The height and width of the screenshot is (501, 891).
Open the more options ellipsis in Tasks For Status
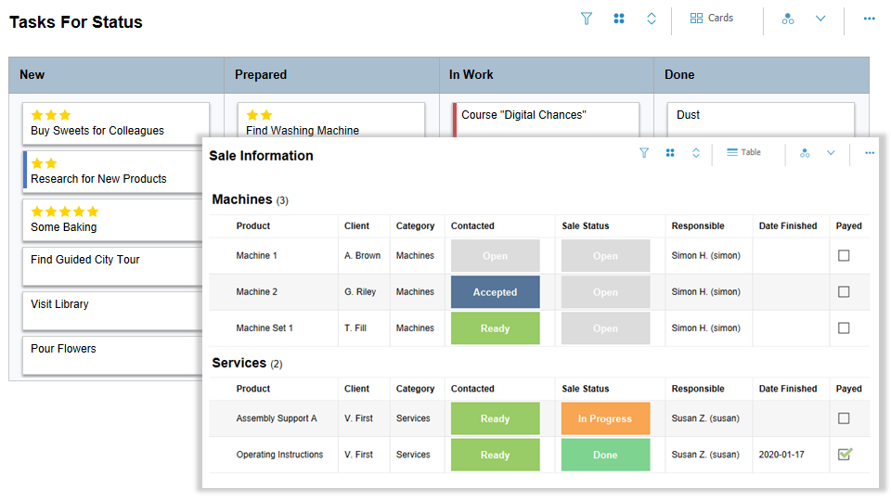(870, 19)
